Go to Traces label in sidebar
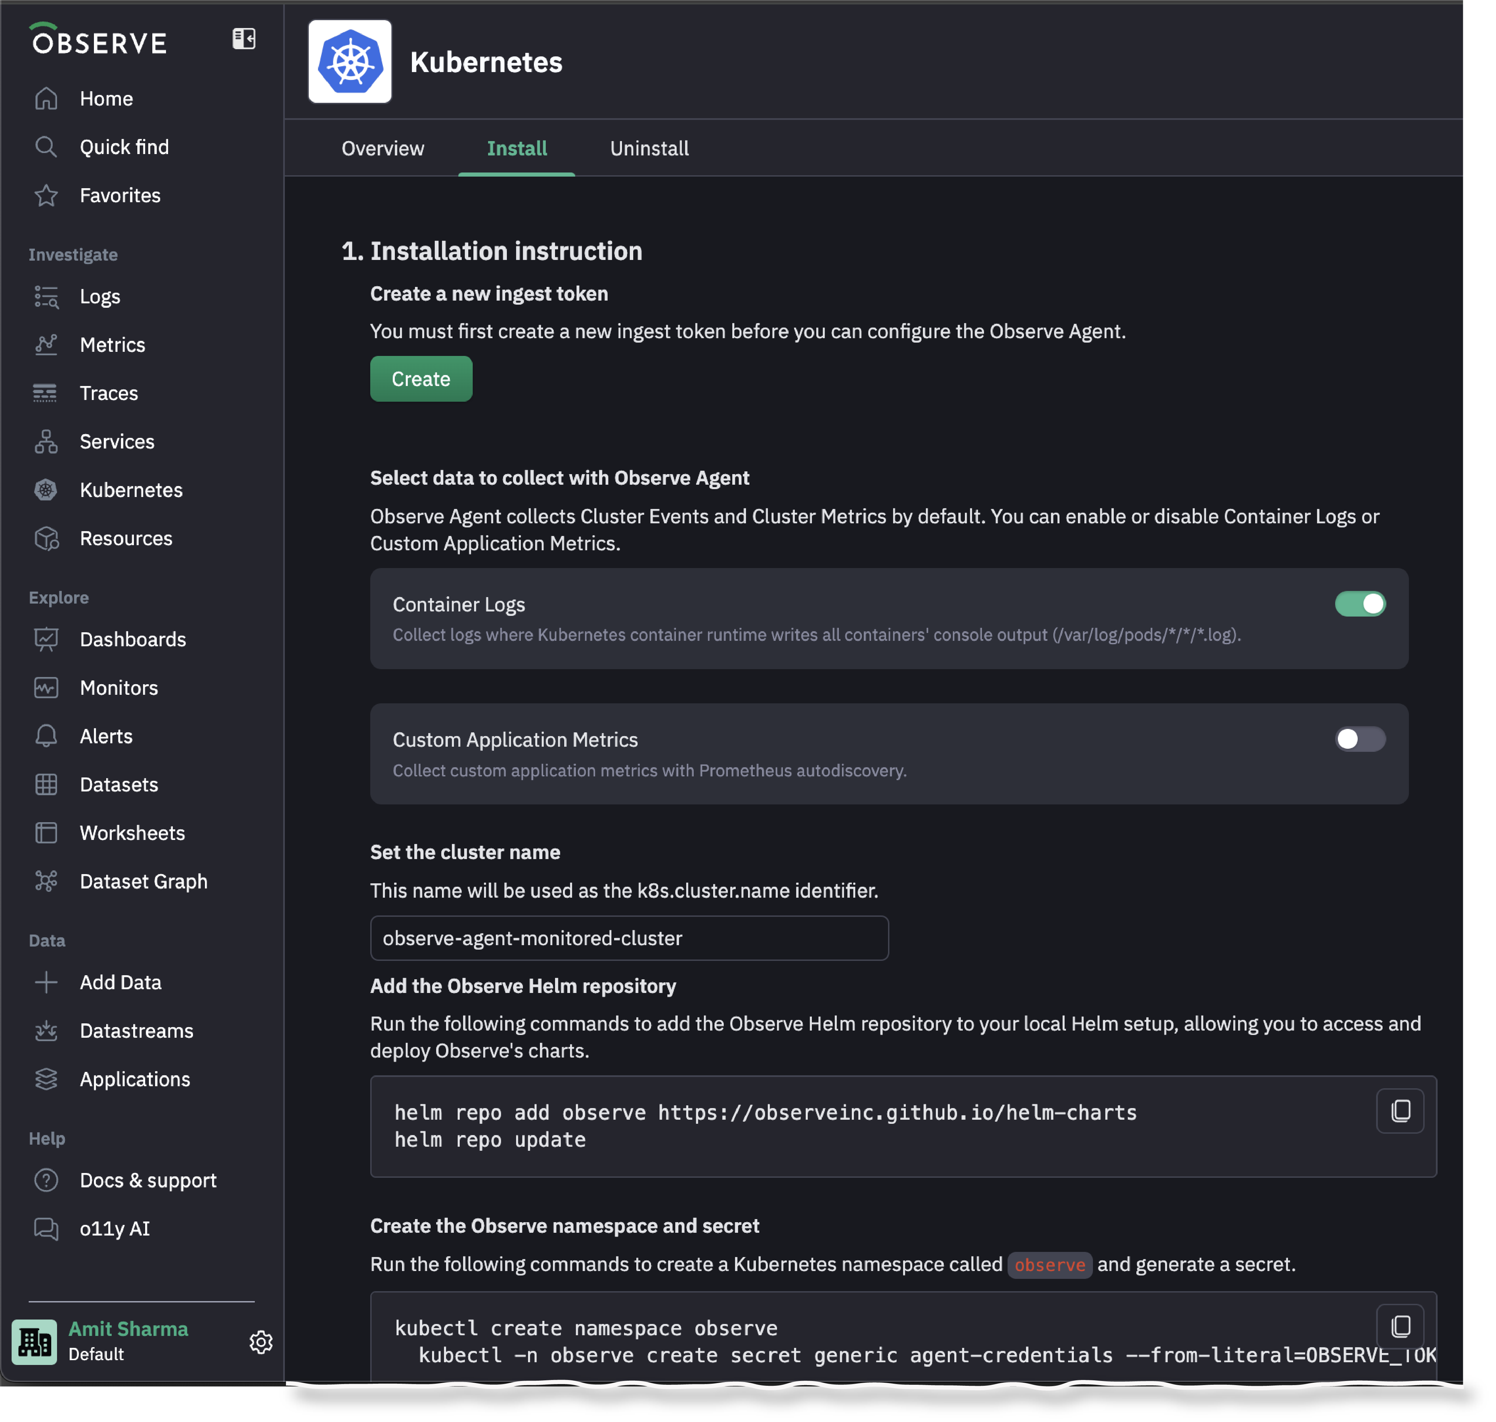 [109, 394]
